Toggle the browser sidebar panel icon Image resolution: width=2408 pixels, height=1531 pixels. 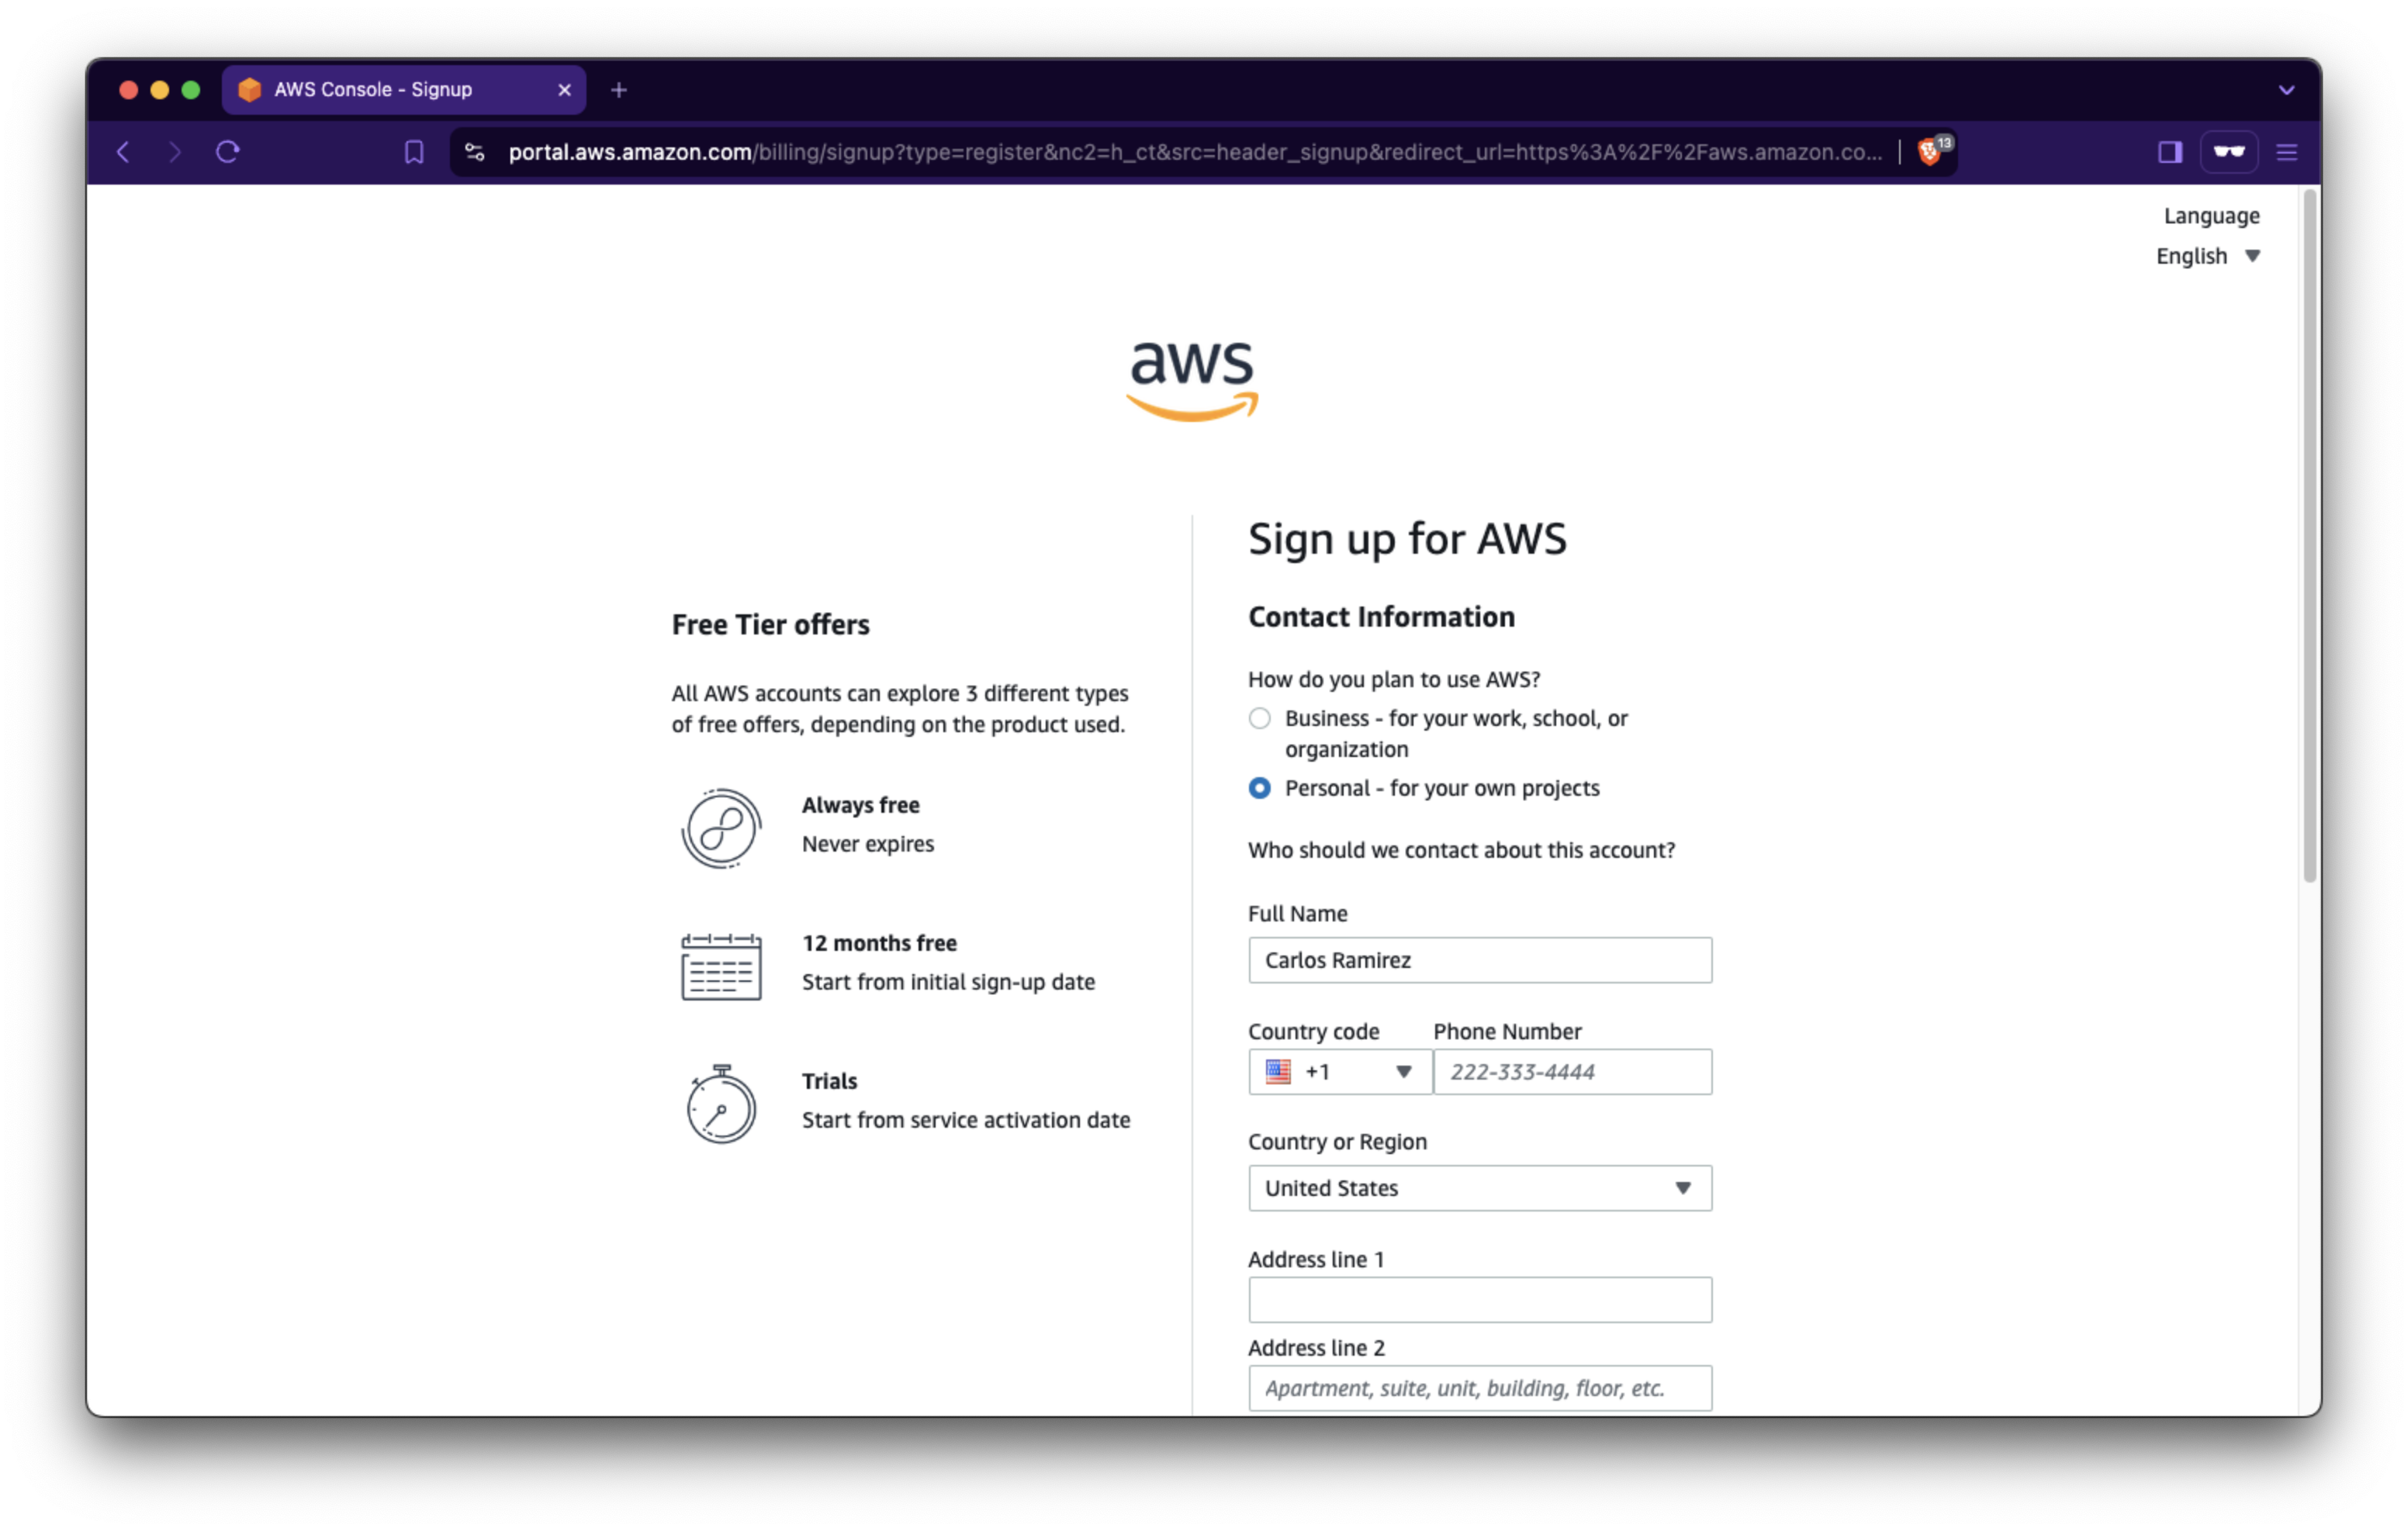click(x=2169, y=152)
